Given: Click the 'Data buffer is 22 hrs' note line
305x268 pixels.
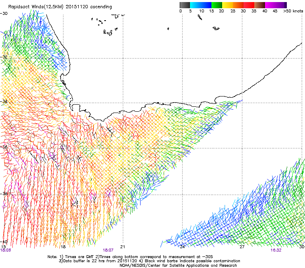Looking at the screenshot, I should (x=149, y=261).
